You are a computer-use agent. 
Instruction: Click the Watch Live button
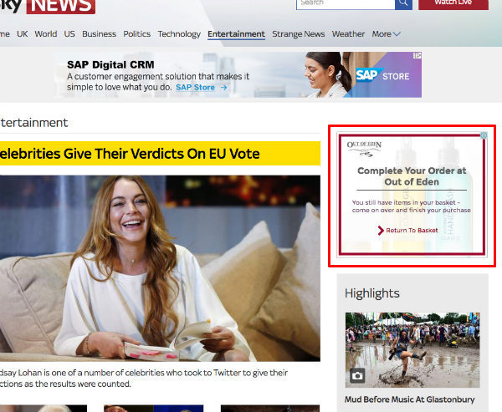[453, 4]
